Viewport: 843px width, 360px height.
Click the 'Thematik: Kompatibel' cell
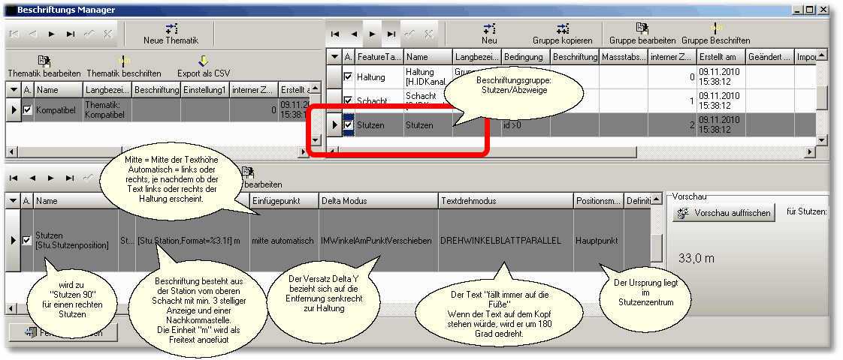pos(107,109)
